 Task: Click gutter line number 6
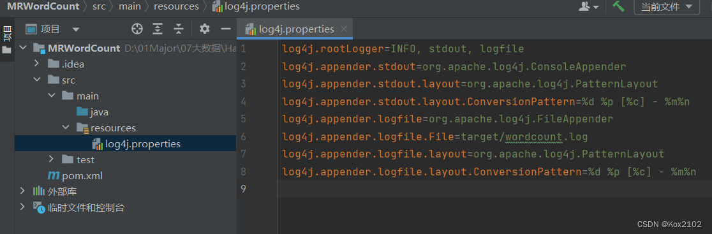pyautogui.click(x=243, y=136)
